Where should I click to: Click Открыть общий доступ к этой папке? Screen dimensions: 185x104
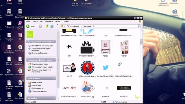[41, 71]
